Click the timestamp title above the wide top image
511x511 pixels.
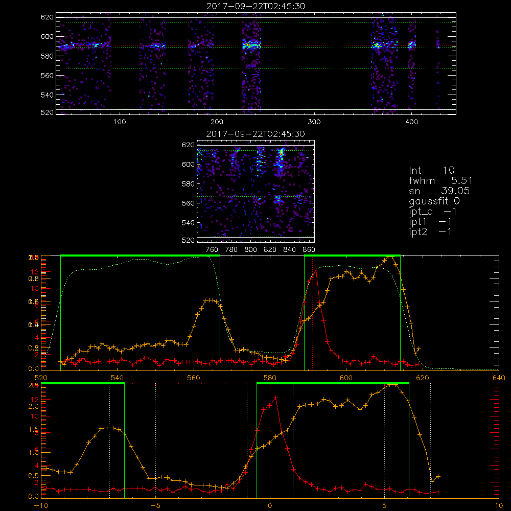click(x=255, y=6)
